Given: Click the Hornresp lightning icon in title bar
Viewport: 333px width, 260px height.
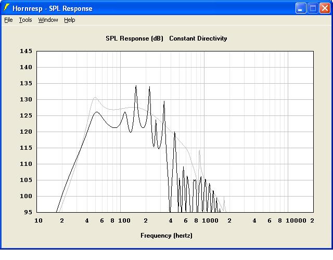Looking at the screenshot, I should pos(6,8).
